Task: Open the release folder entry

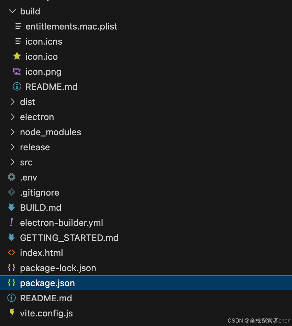Action: 35,147
